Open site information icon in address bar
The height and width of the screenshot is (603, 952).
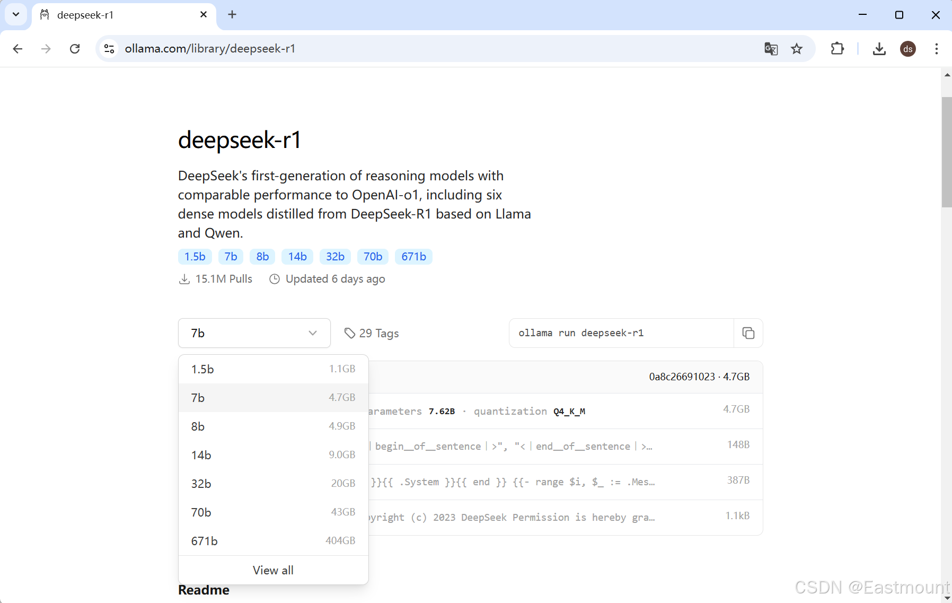coord(109,49)
